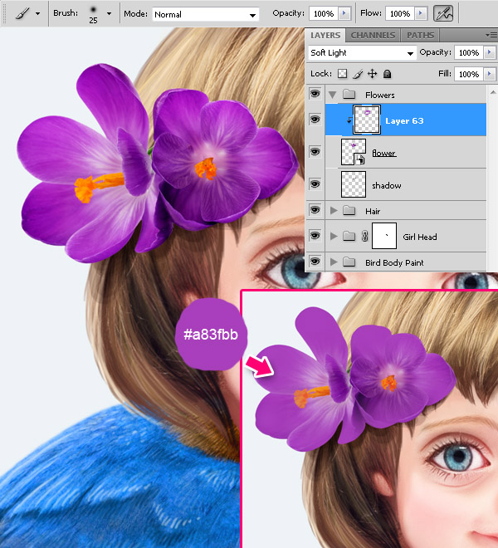Select the flower layer thumbnail
498x548 pixels.
click(x=354, y=152)
